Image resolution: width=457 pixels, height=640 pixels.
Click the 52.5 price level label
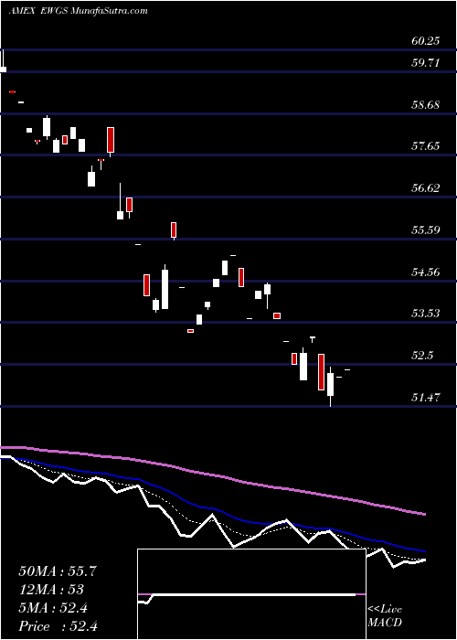[422, 356]
